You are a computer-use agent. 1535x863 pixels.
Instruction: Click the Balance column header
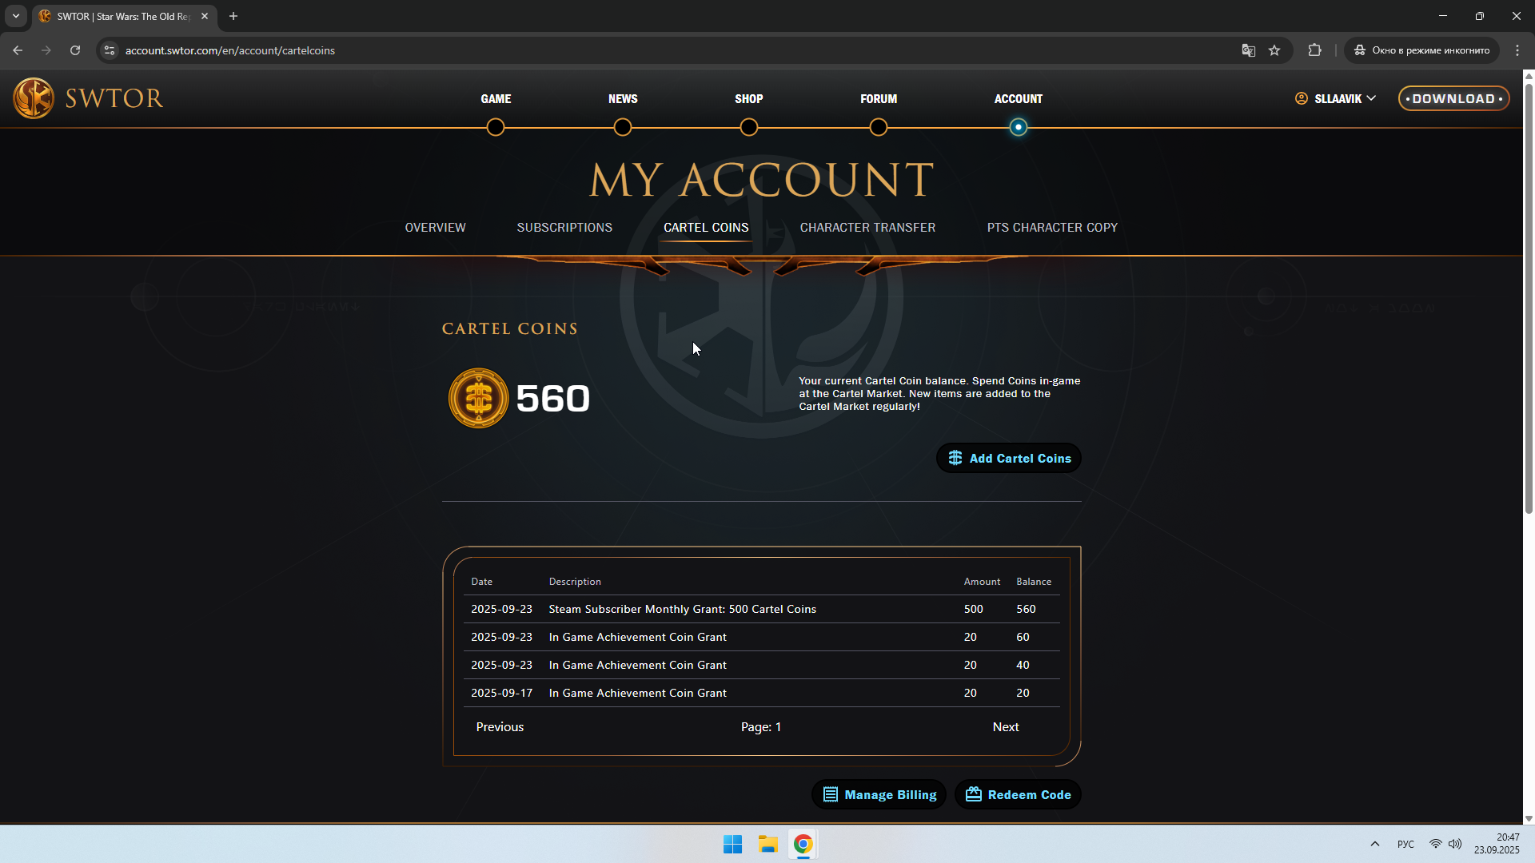click(1034, 582)
